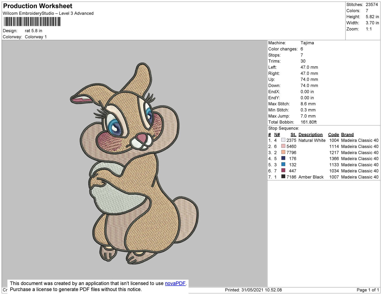382x295 pixels.
Task: Click the 'Production Worksheet' heading
Action: pos(38,6)
